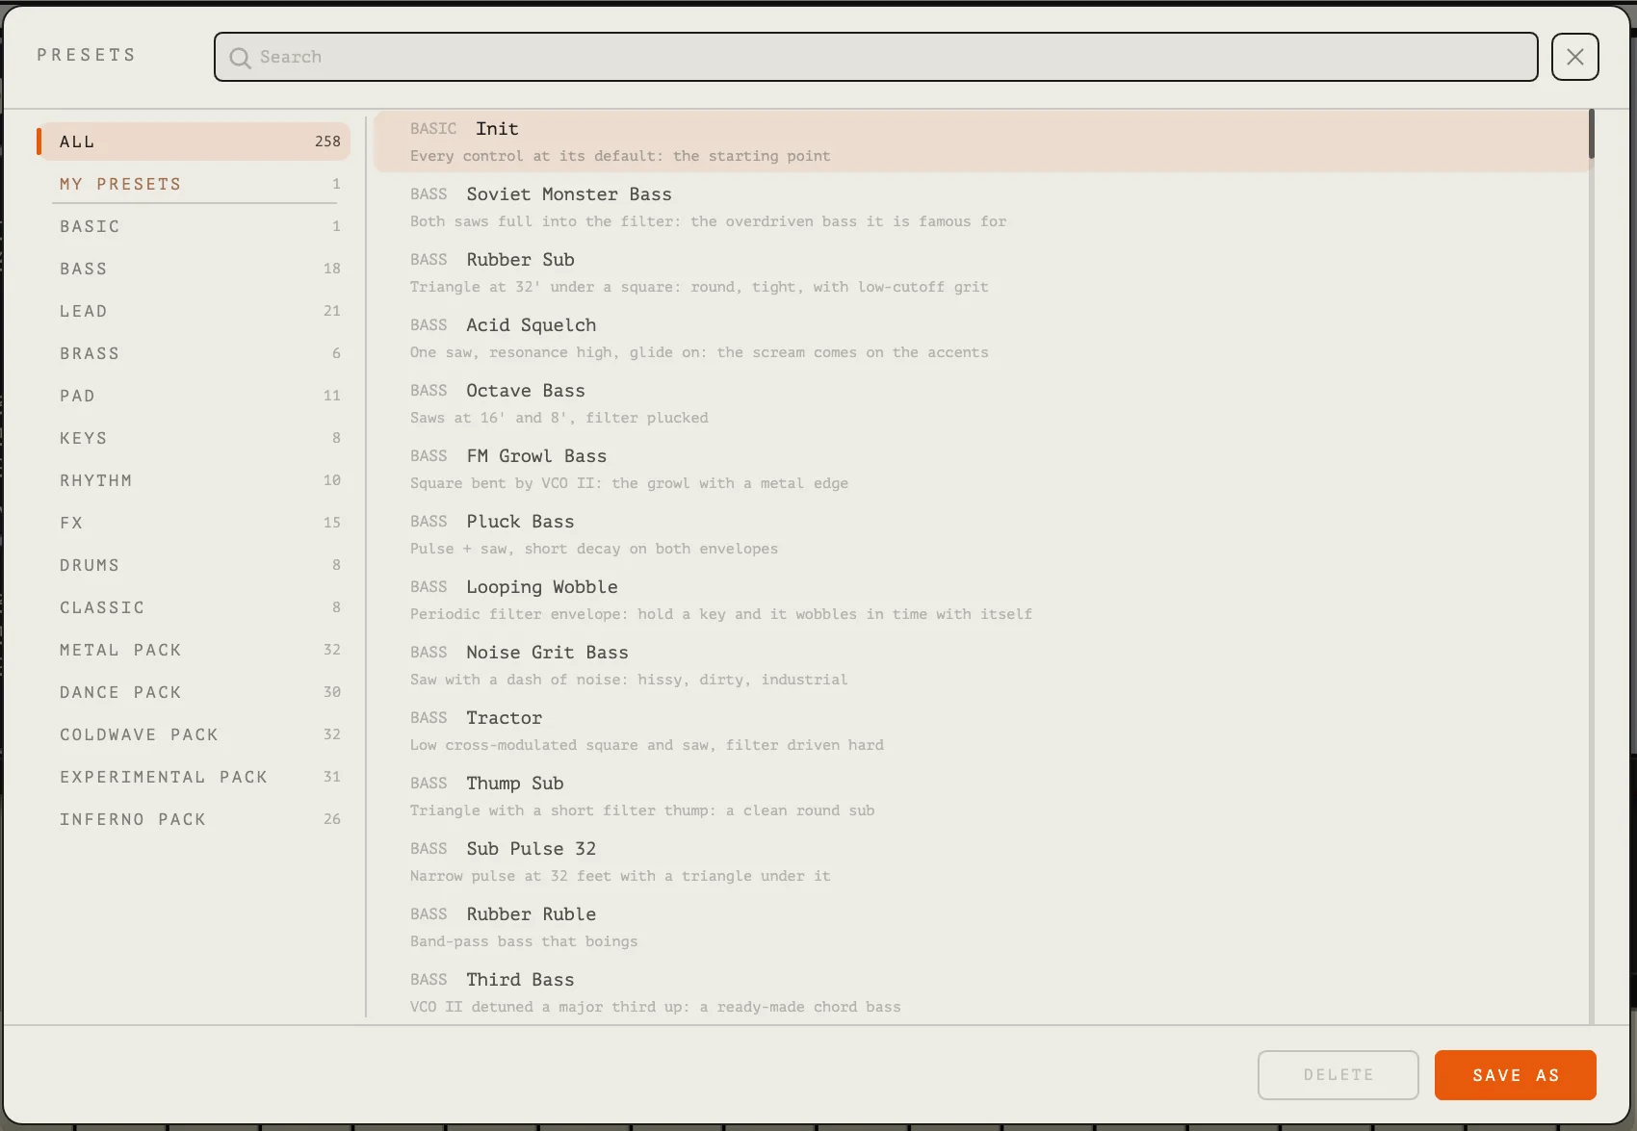Focus the preset Search field
The width and height of the screenshot is (1637, 1131).
875,57
